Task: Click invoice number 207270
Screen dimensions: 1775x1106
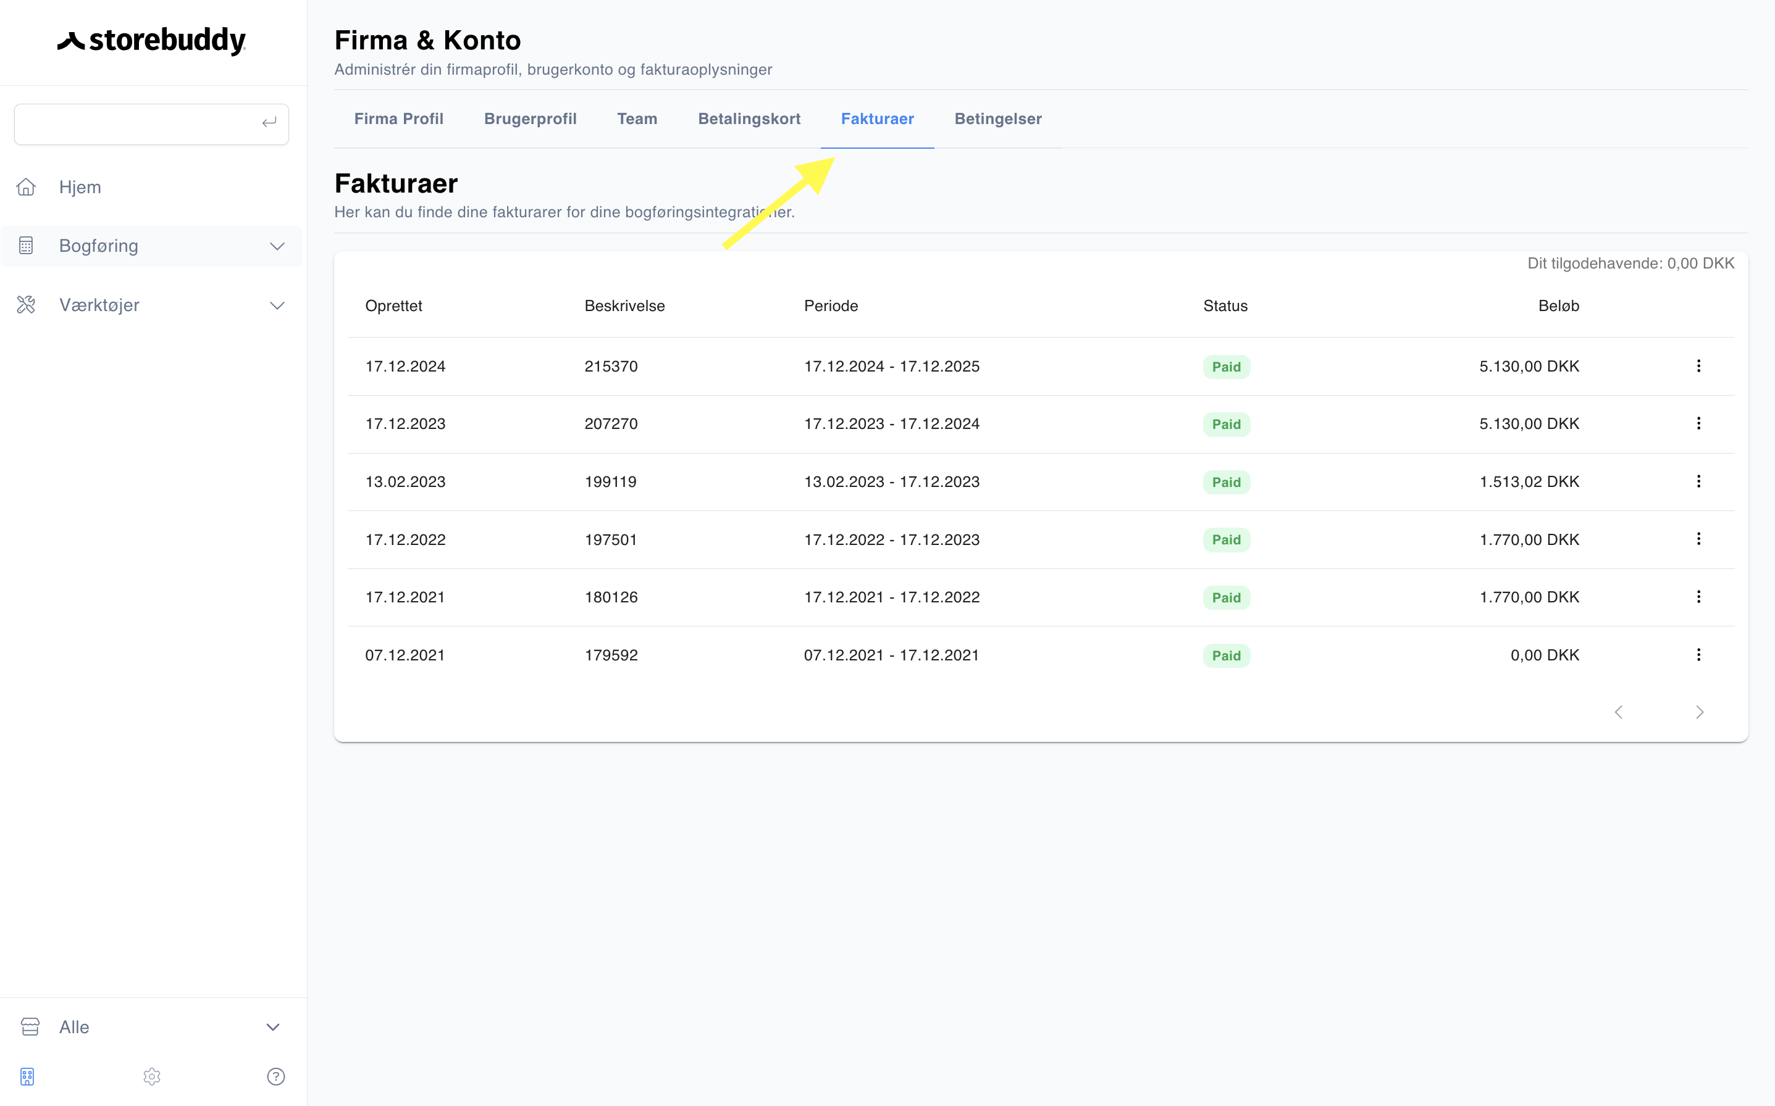Action: click(x=611, y=423)
